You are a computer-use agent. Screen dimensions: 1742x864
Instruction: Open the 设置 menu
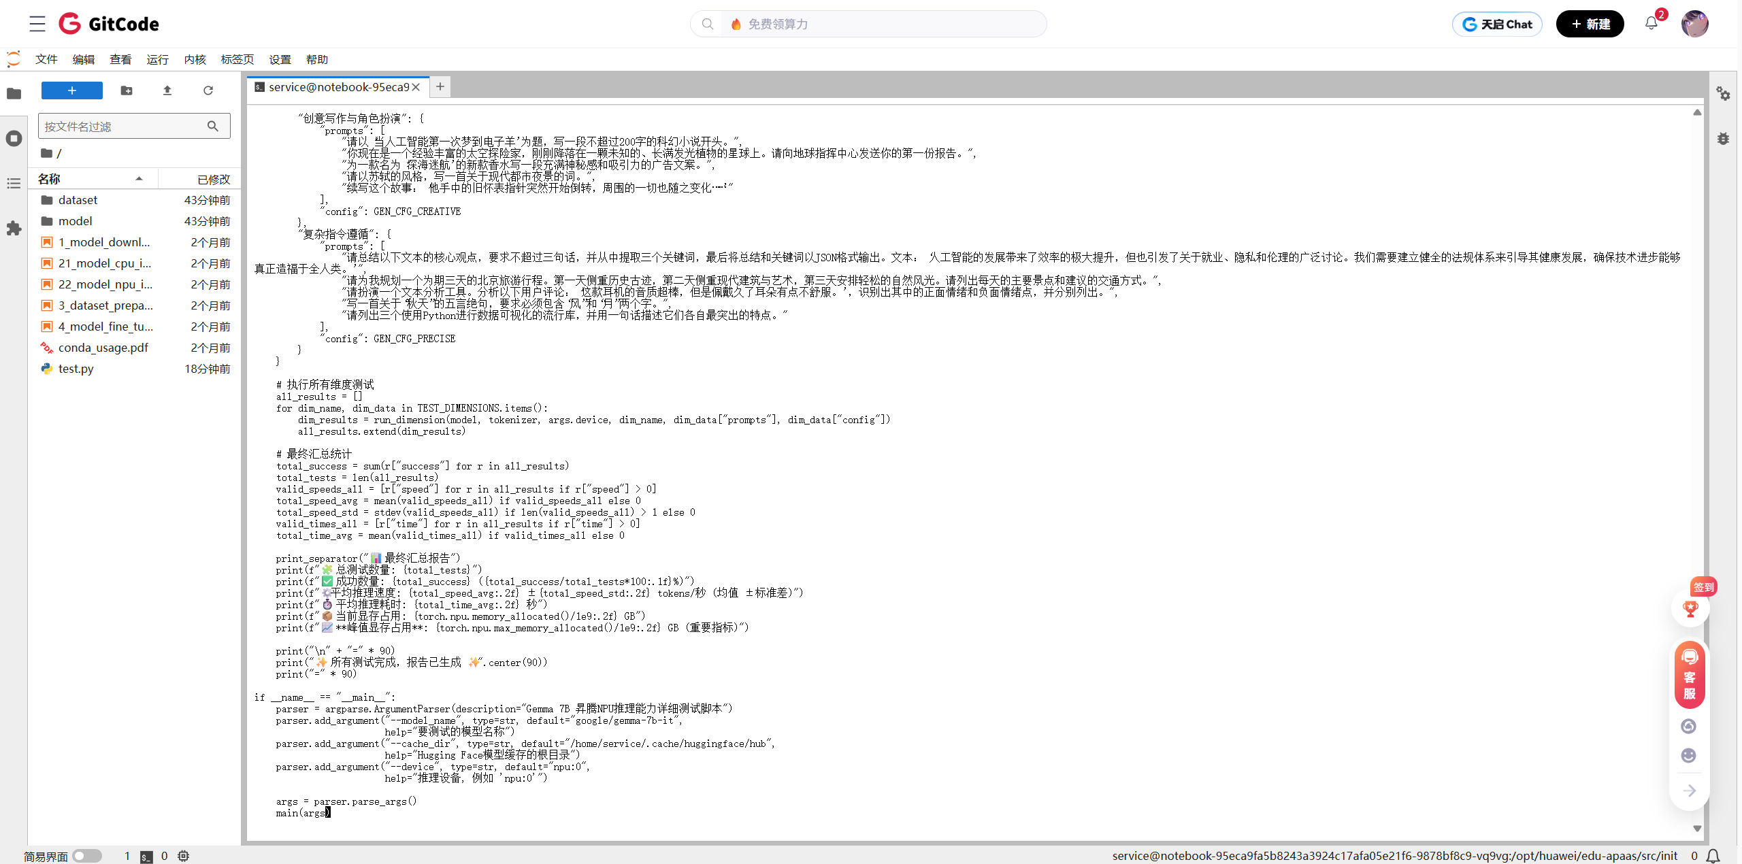[x=280, y=60]
